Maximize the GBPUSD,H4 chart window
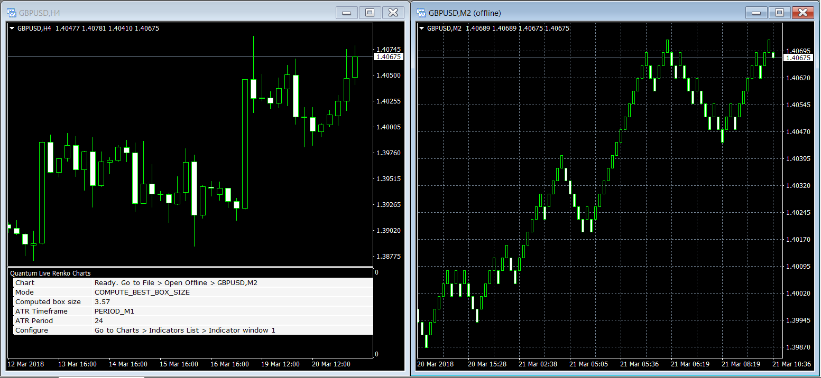Screen dimensions: 821x378 pos(370,13)
